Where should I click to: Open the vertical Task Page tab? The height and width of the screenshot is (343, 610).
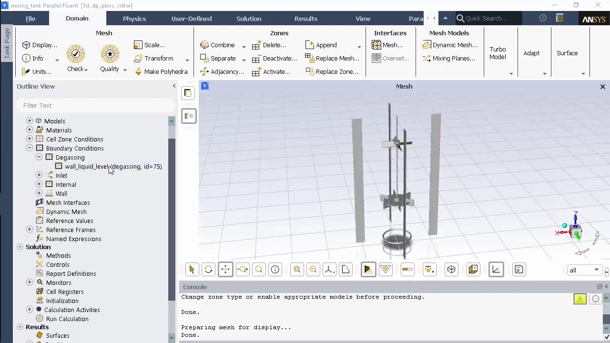(7, 43)
